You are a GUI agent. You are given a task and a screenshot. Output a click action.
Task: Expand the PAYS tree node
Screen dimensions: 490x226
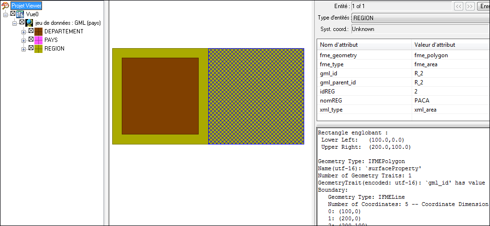[x=23, y=40]
